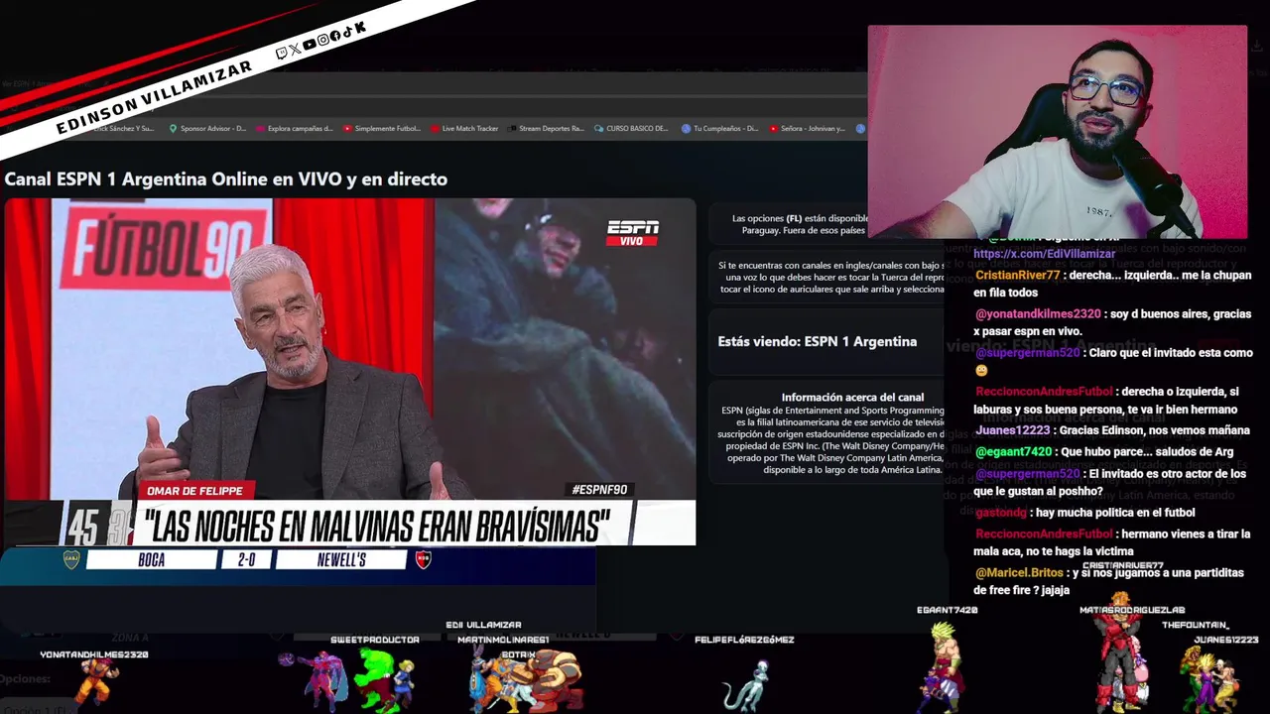Open the Live Match Tracker bookmark
Viewport: 1270px width, 714px height.
click(x=464, y=128)
